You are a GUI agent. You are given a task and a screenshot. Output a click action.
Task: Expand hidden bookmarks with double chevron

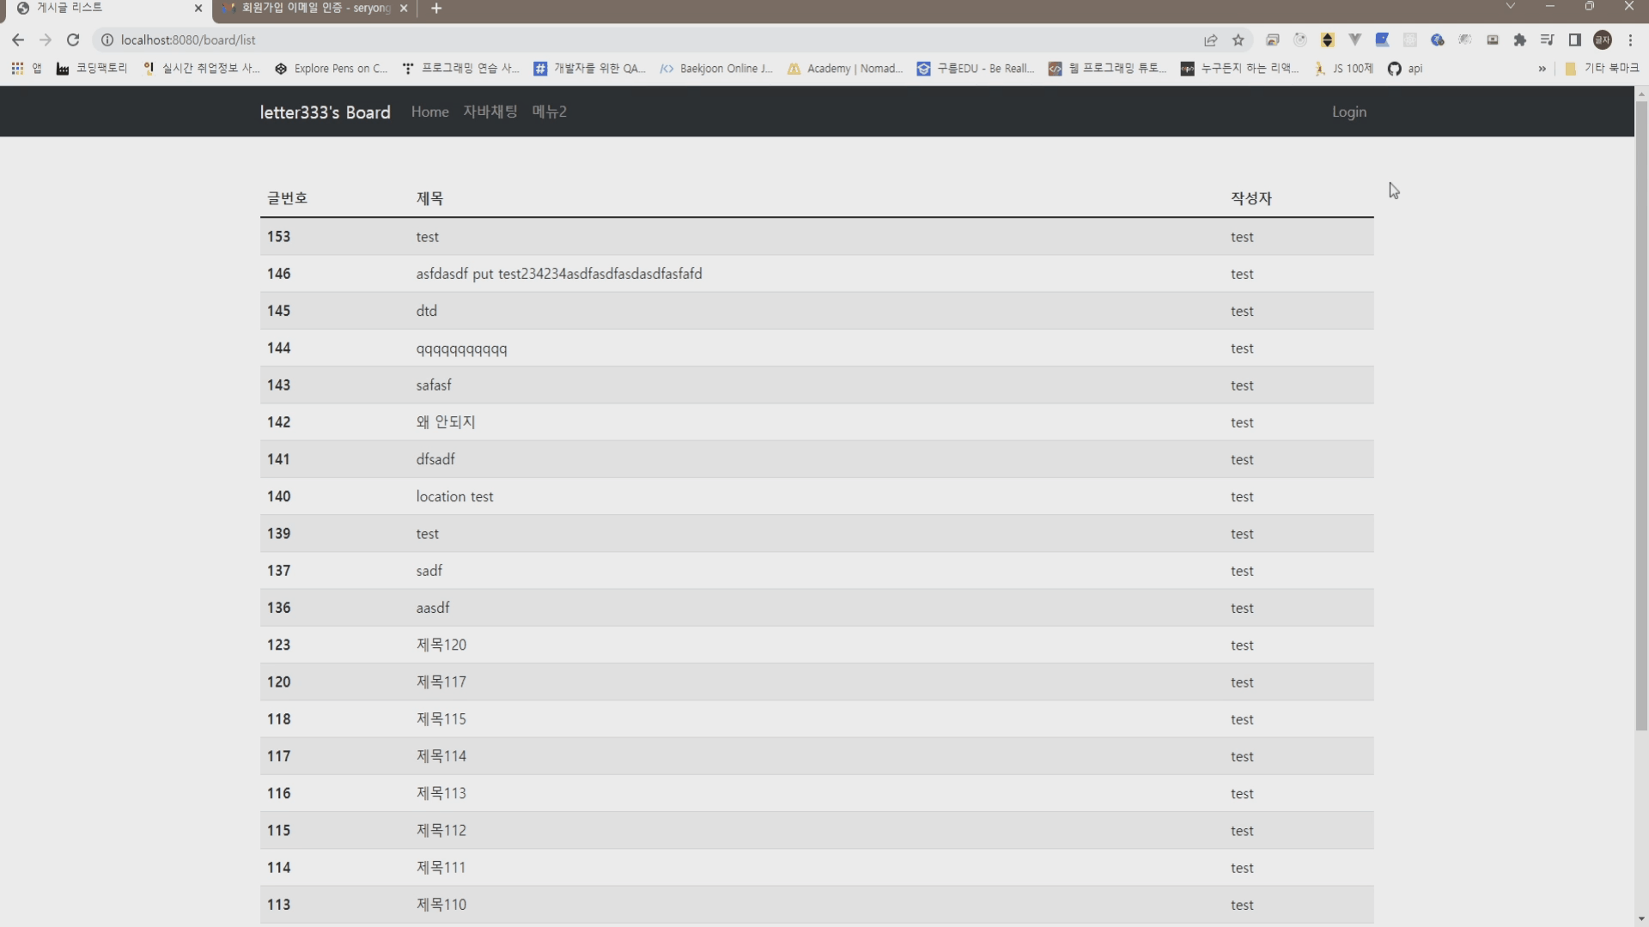[1542, 69]
